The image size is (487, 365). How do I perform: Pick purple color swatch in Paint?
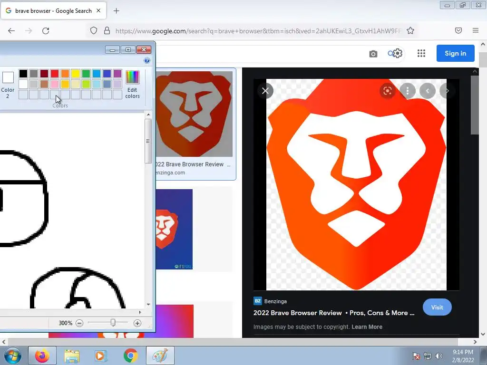tap(117, 74)
